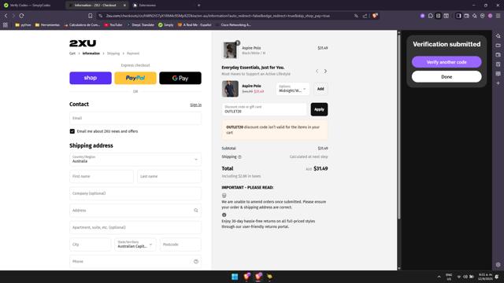Click the share icon in the address bar
Screen dimensions: 504x283
(365, 16)
